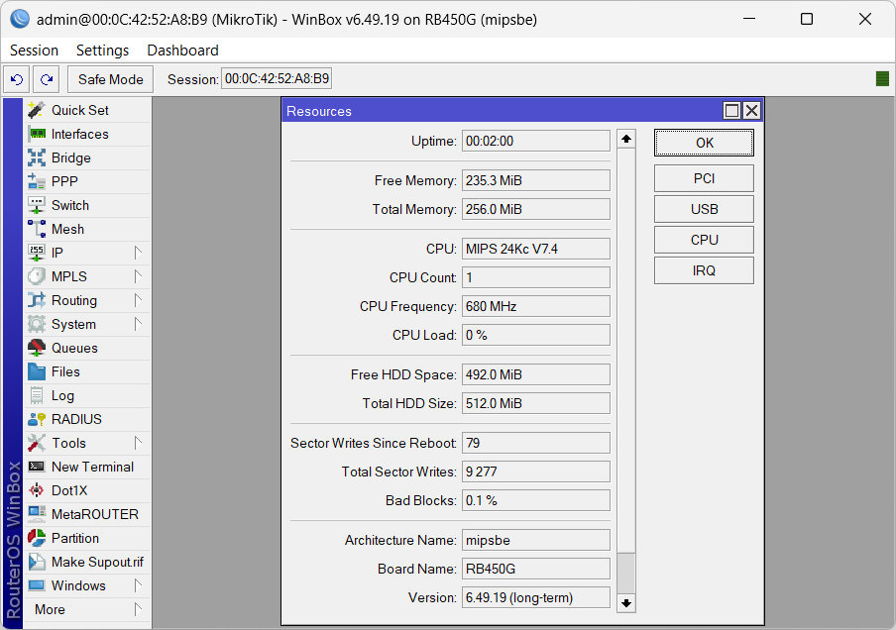
Task: Click the Tools icon
Action: point(37,443)
